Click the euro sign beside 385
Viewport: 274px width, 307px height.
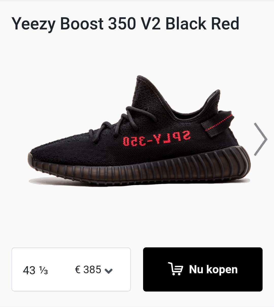pyautogui.click(x=78, y=269)
